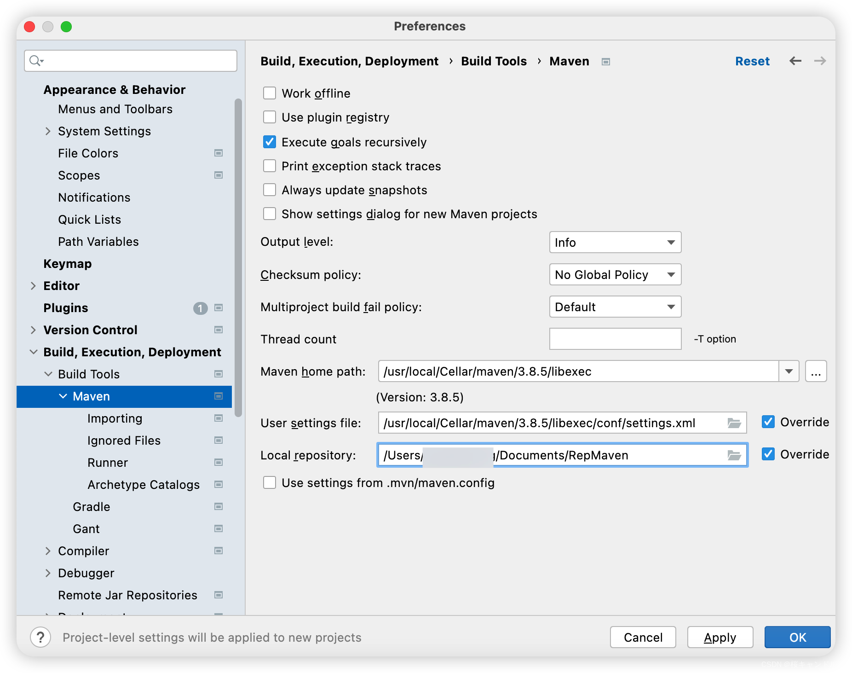Click project-level icon beside Version Control
The height and width of the screenshot is (673, 852).
click(x=219, y=330)
